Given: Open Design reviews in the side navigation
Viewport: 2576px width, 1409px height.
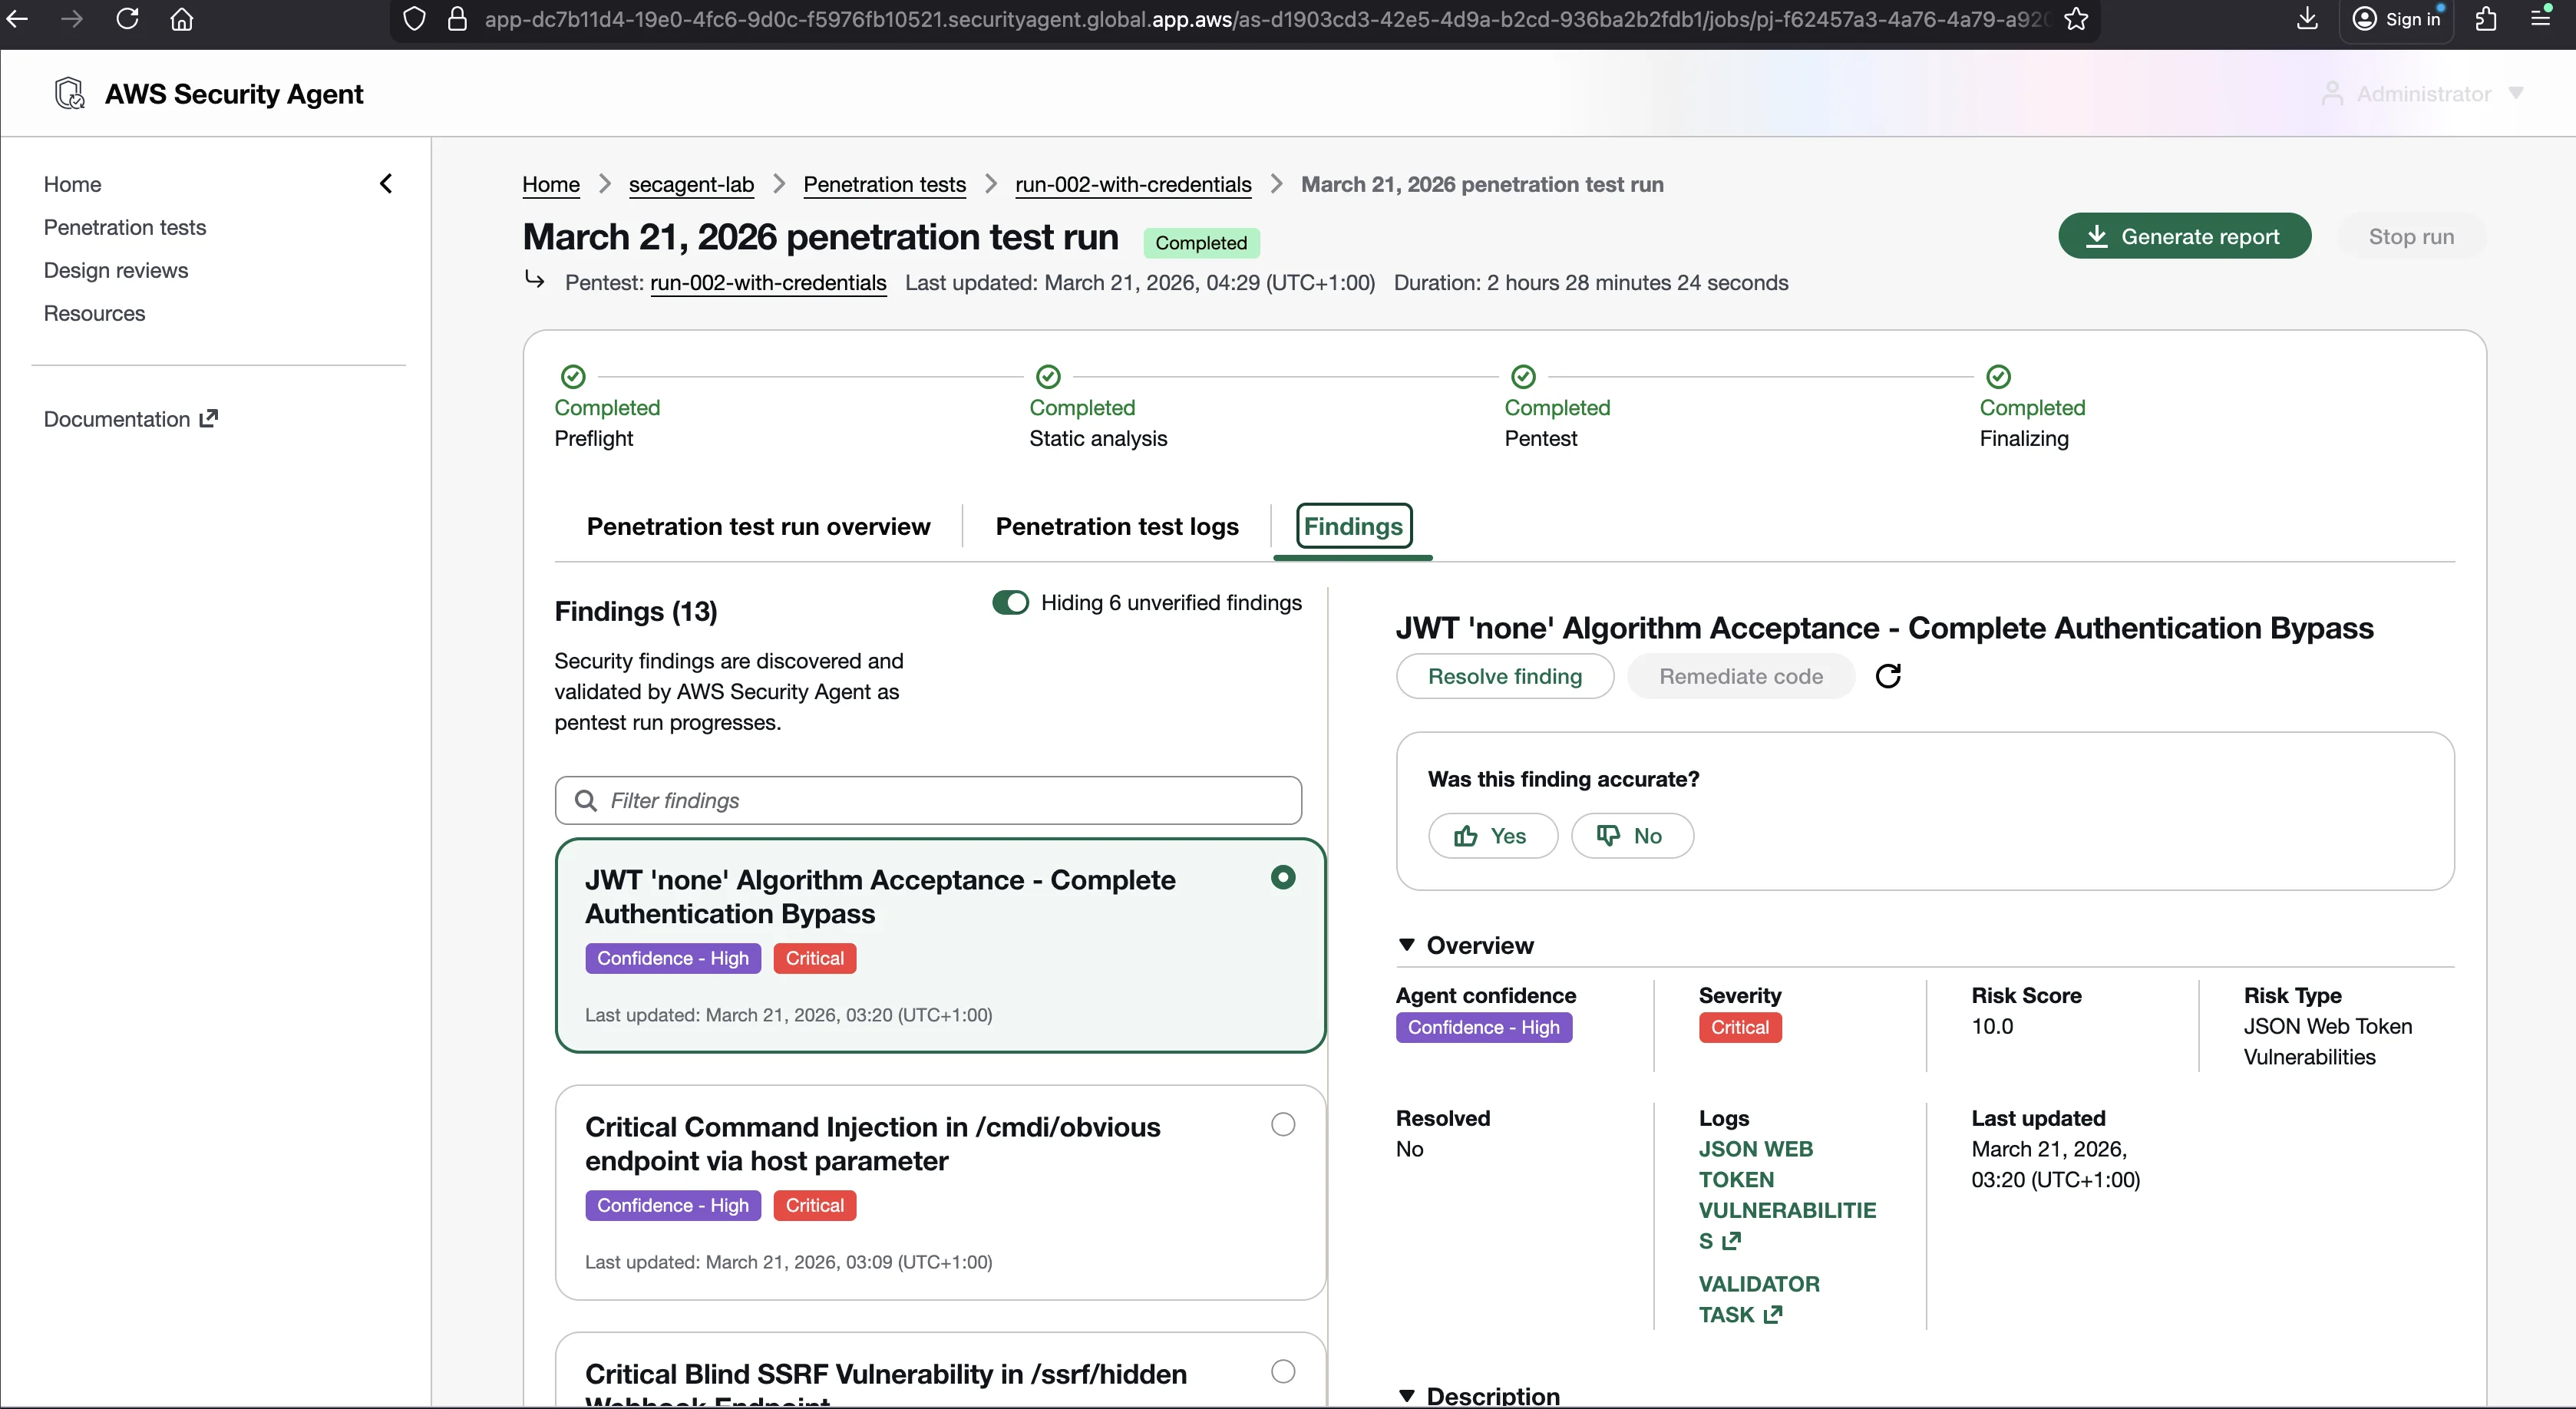Looking at the screenshot, I should [x=116, y=270].
